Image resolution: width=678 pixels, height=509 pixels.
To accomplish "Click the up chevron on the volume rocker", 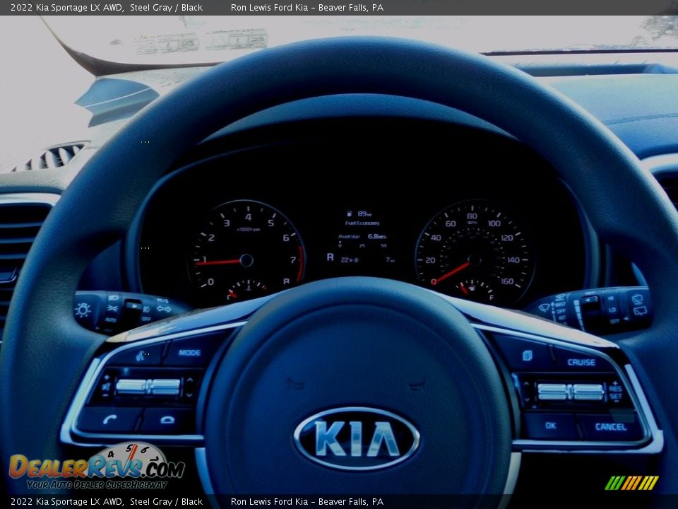I will [189, 380].
